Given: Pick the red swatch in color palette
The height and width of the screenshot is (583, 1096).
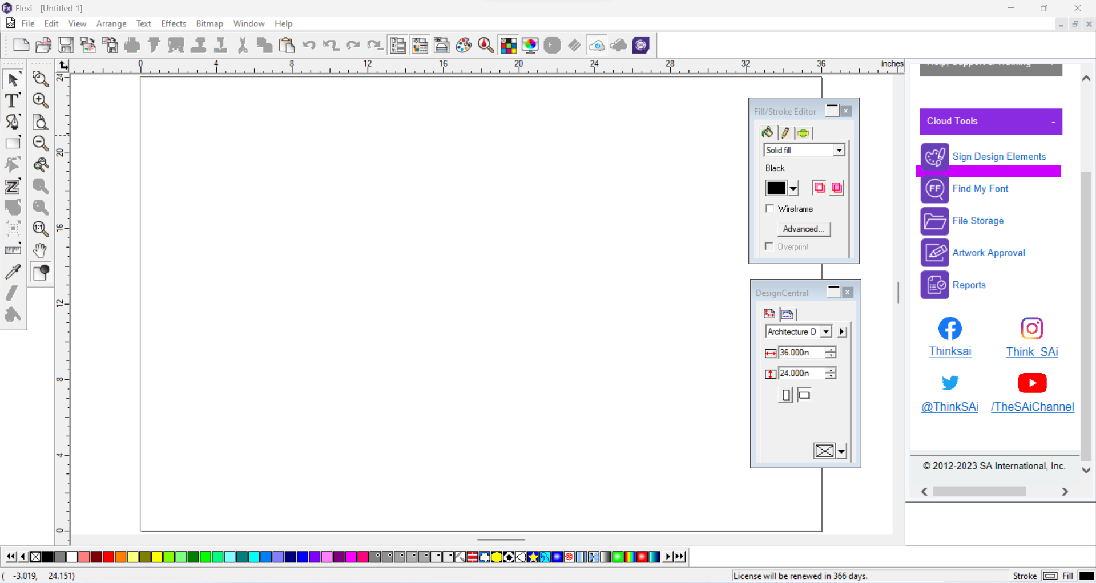Looking at the screenshot, I should coord(108,557).
